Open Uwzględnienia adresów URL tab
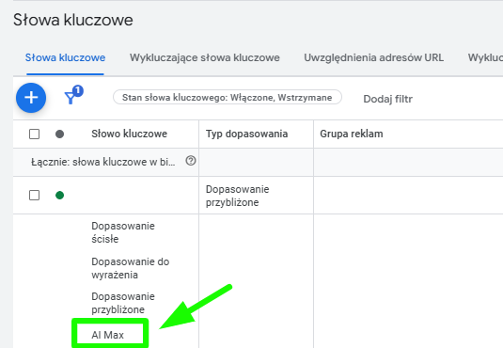503x348 pixels. (373, 57)
